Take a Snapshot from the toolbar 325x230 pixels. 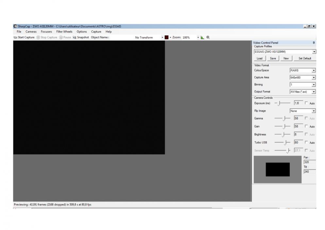pos(81,37)
